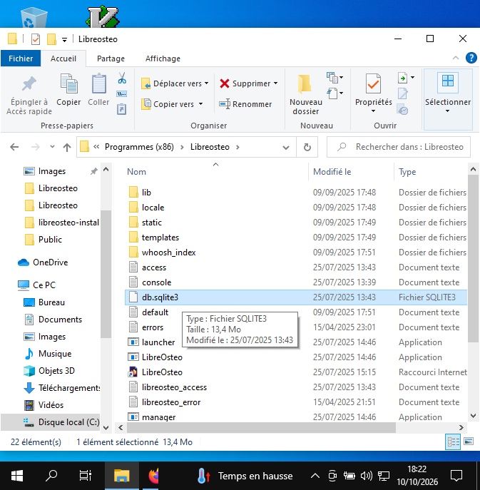Click the Supprimer red X icon
480x490 pixels.
coord(225,83)
